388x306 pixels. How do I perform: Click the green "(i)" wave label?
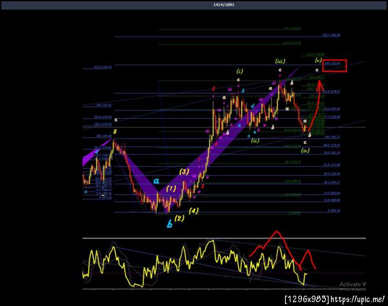click(x=239, y=72)
